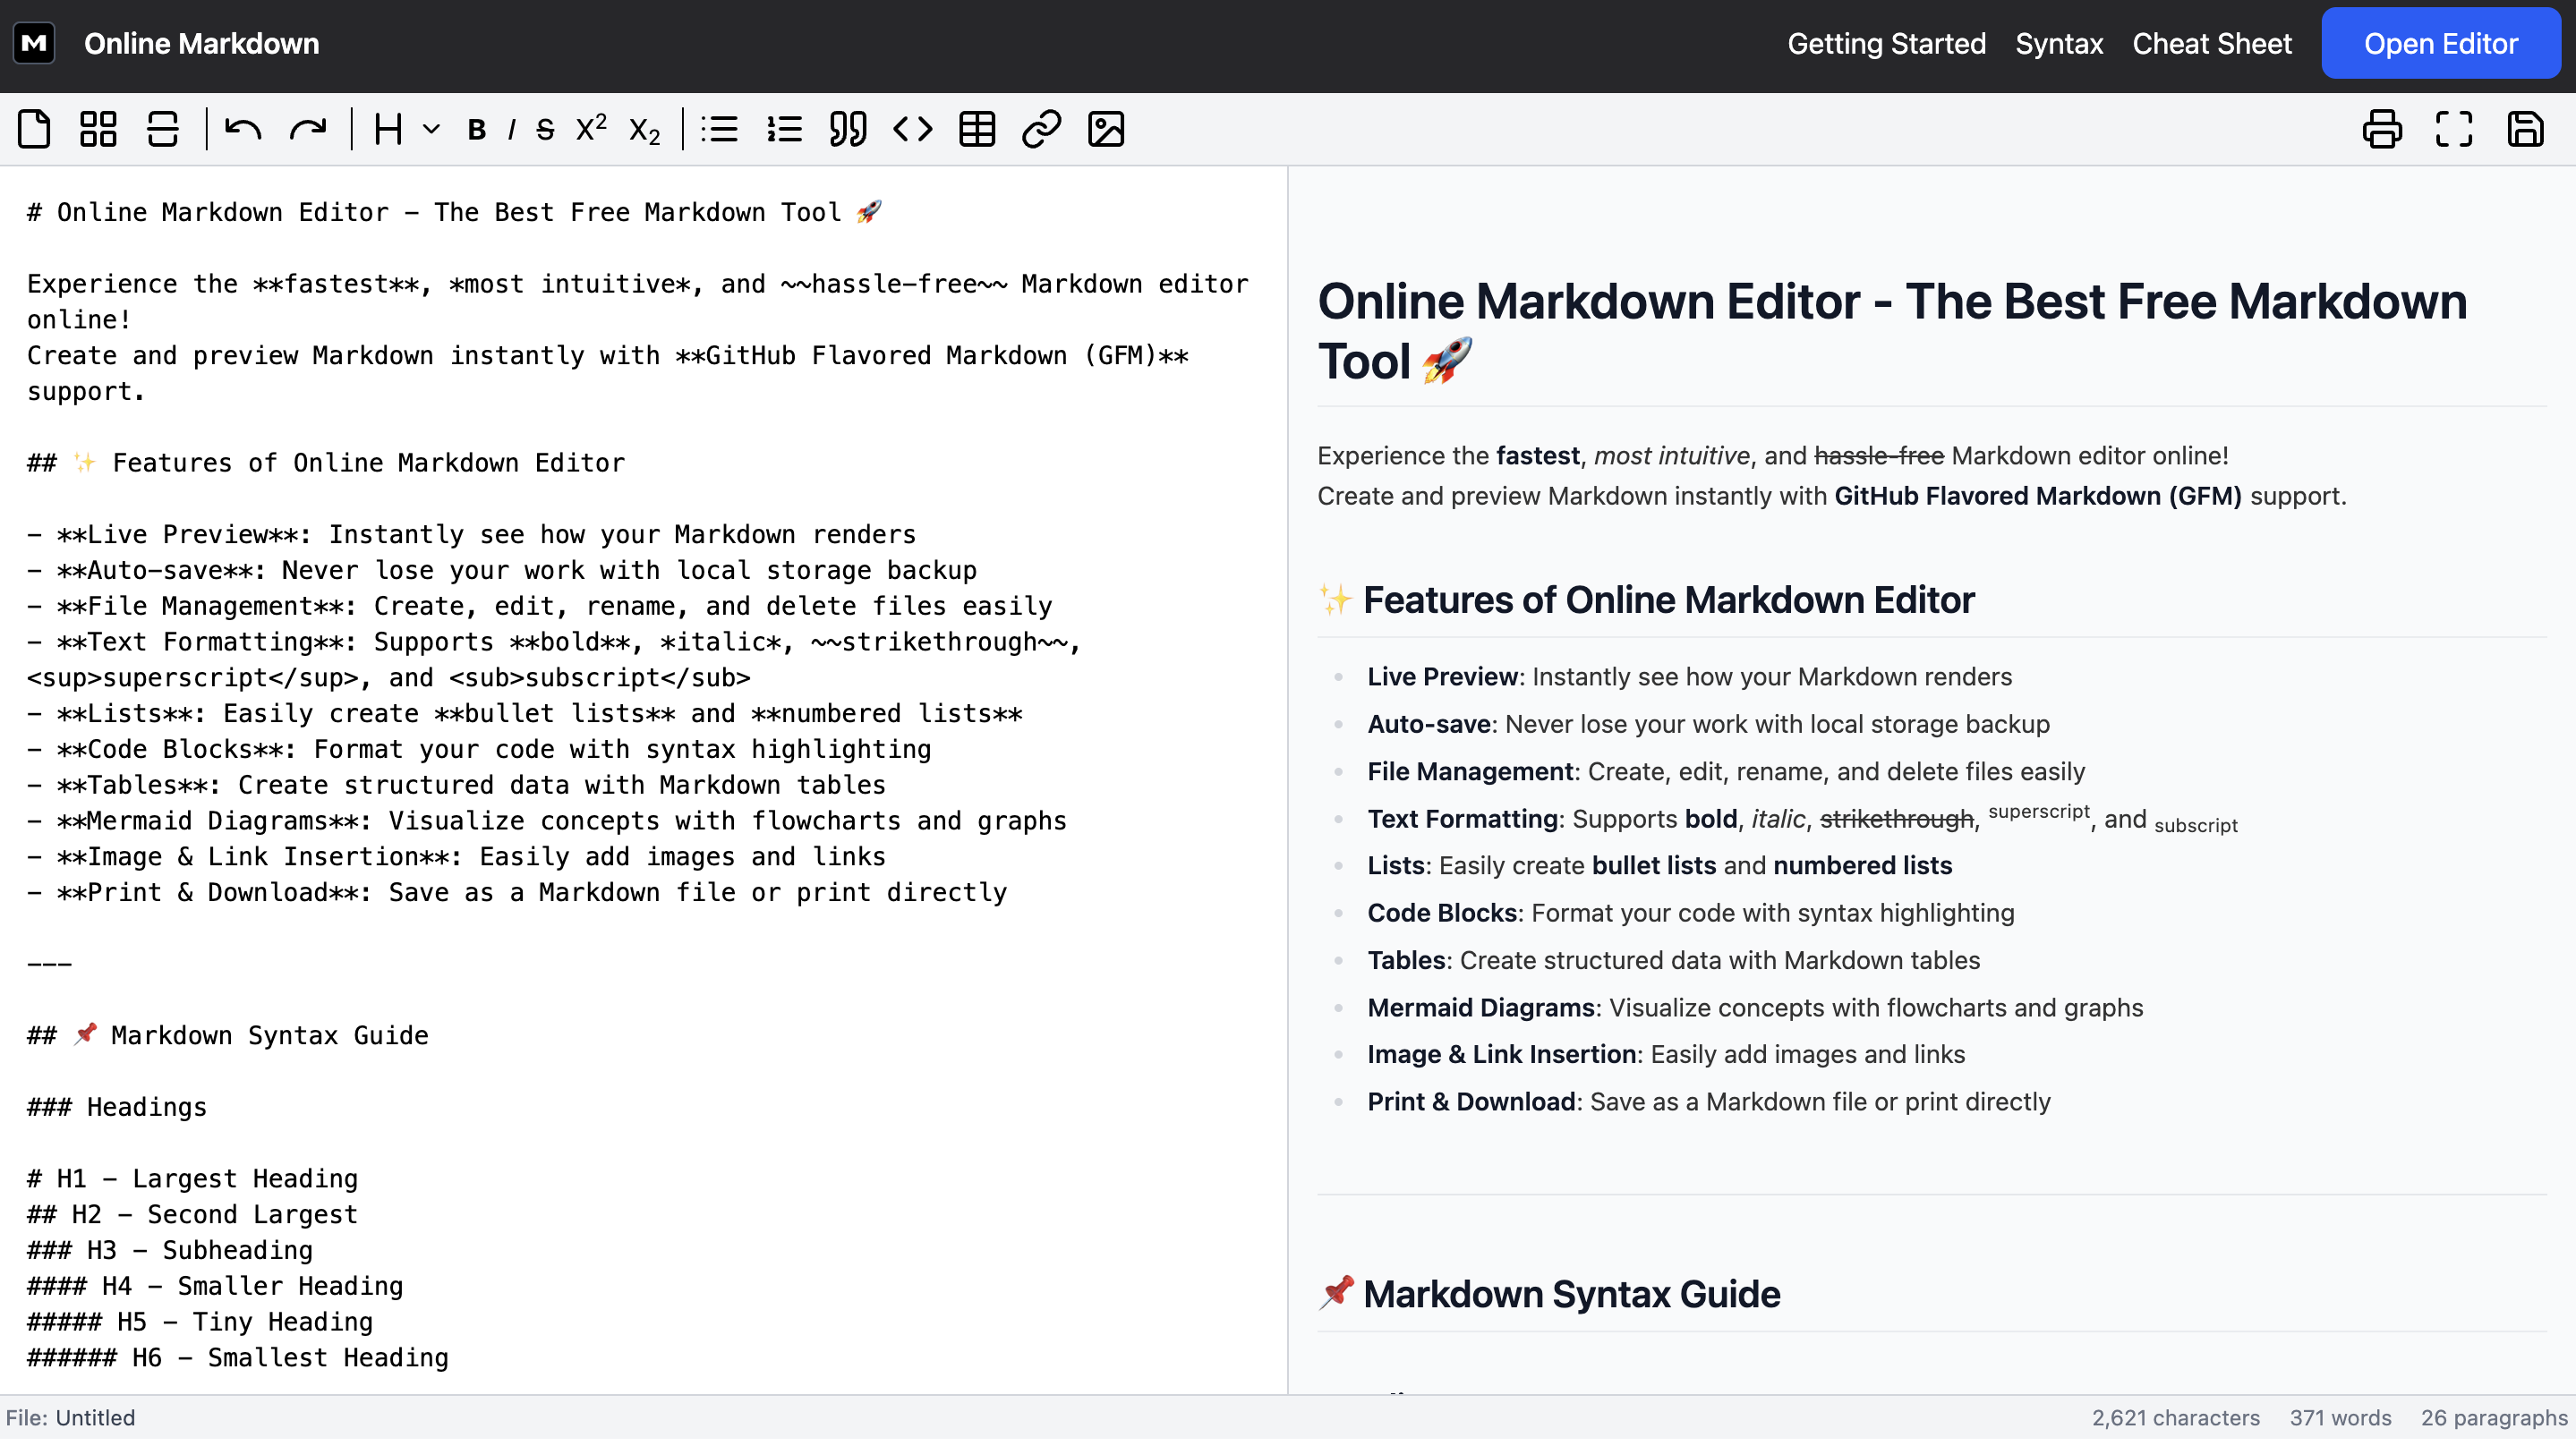The height and width of the screenshot is (1446, 2576).
Task: Apply italic formatting
Action: (x=511, y=130)
